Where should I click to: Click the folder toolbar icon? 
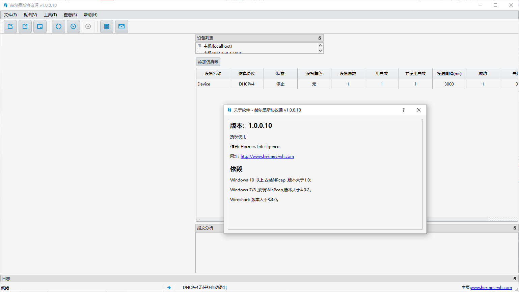[40, 26]
